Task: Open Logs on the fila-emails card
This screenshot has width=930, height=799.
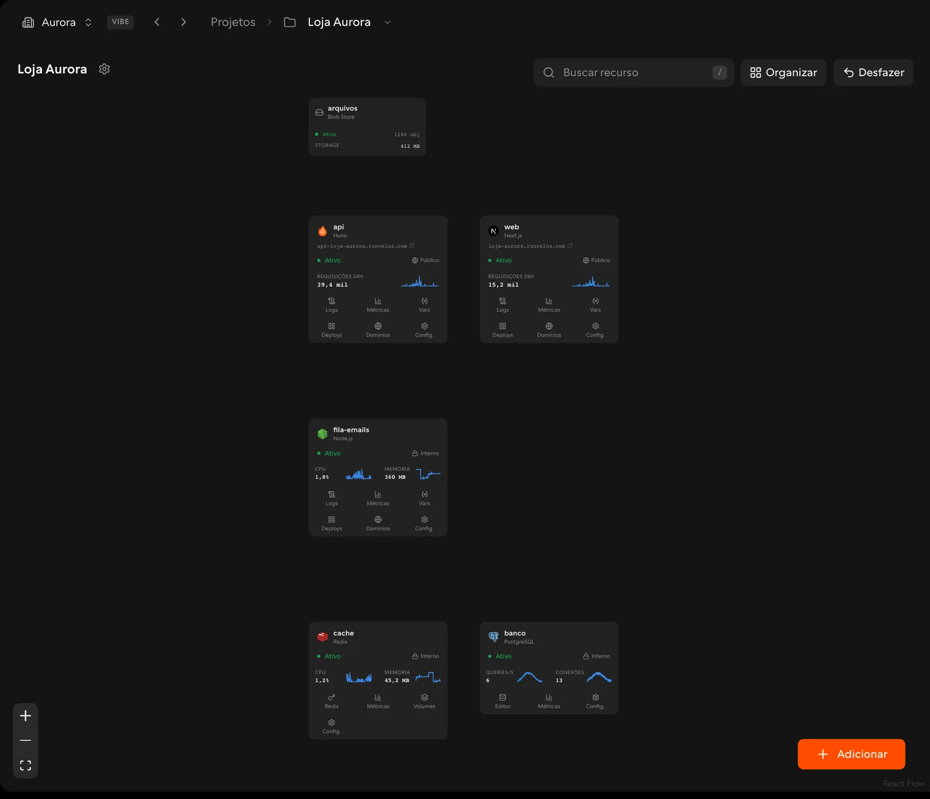Action: pyautogui.click(x=332, y=499)
